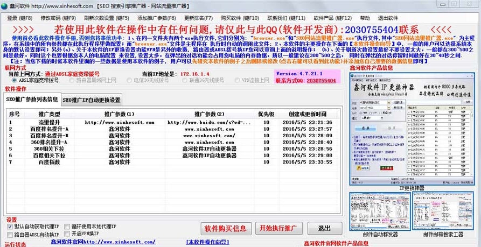Enable 路由器ADSL自动换IP checkbox

[10, 235]
